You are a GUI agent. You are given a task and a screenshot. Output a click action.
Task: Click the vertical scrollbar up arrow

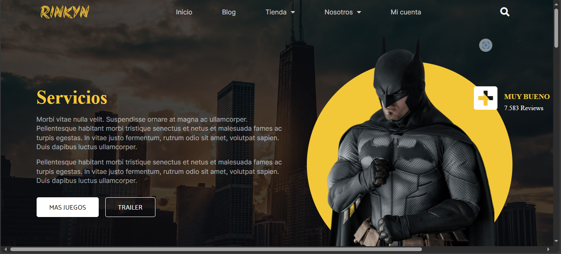tap(556, 4)
